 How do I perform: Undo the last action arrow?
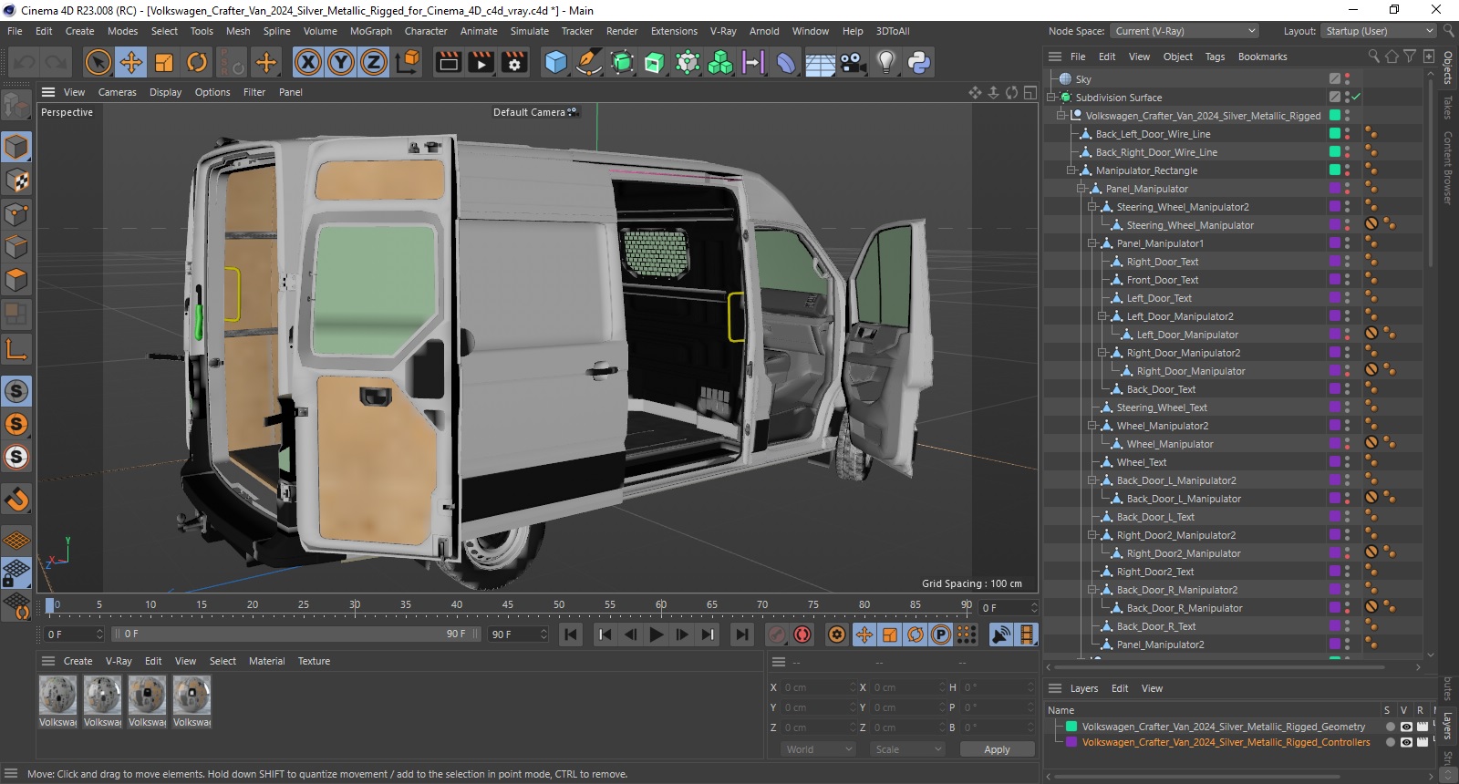[24, 62]
